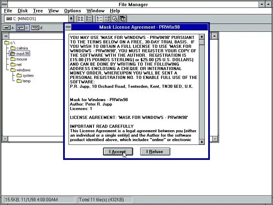This screenshot has width=273, height=205.
Task: Click the 'View name only' toolbar icon
Action: pos(81,19)
